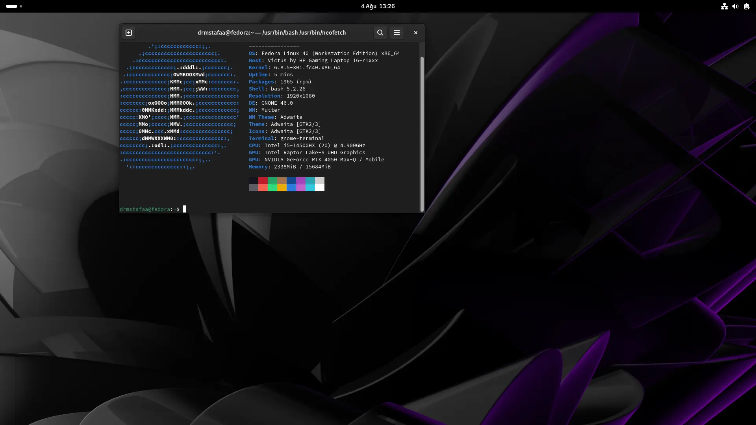Click the DE GNOME 46.0 line
Screen dimensions: 756x425
tap(271, 103)
